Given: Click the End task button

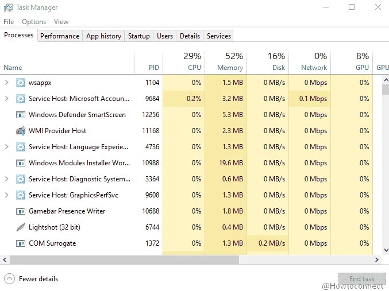Looking at the screenshot, I should coord(362,279).
